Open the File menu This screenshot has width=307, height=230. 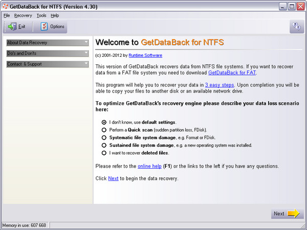7,15
